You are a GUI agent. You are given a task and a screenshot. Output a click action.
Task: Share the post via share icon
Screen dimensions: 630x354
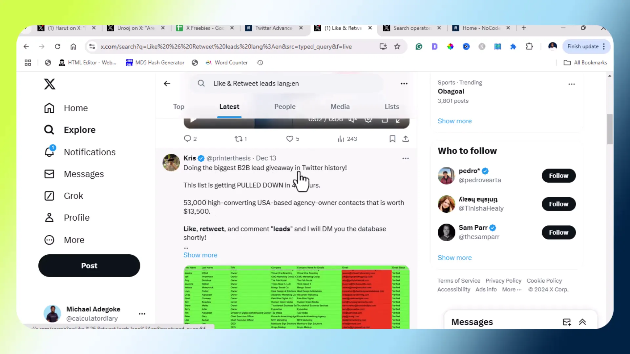click(406, 139)
